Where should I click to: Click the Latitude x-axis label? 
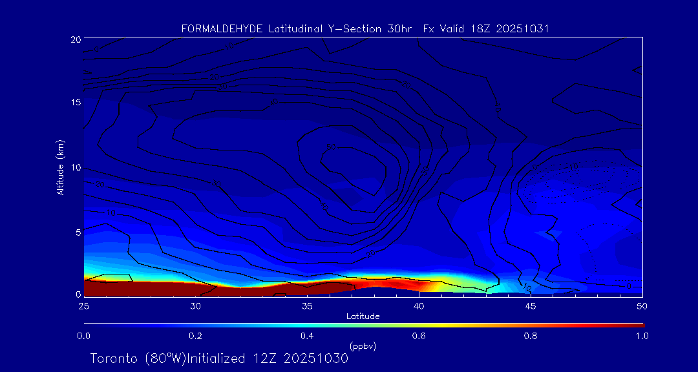362,316
